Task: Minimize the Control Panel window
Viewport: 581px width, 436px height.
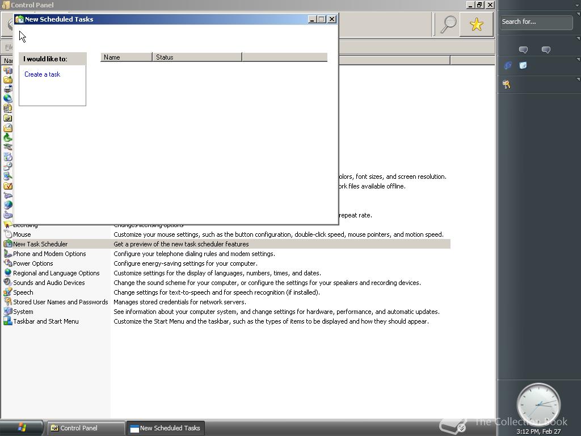Action: tap(470, 5)
